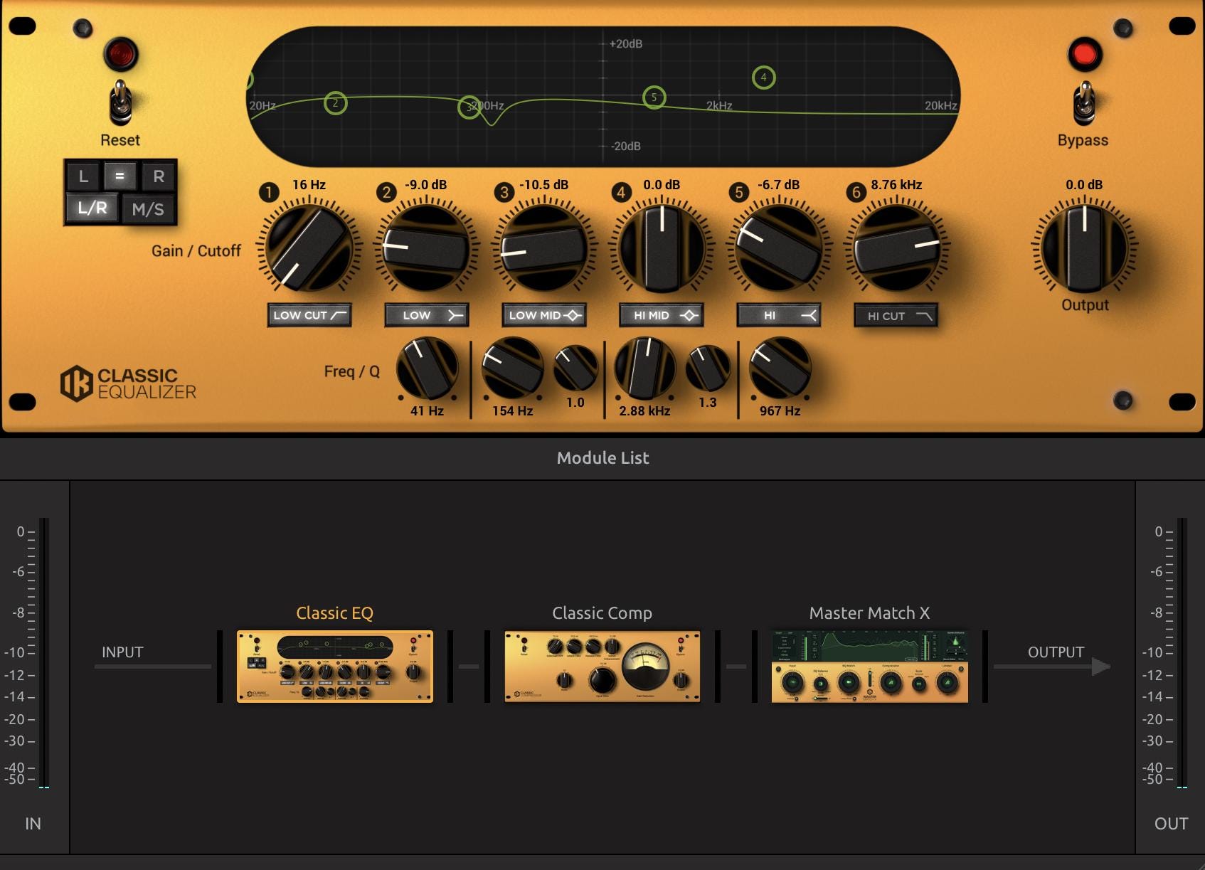Viewport: 1205px width, 870px height.
Task: Click the red Reset indicator light
Action: click(x=120, y=54)
